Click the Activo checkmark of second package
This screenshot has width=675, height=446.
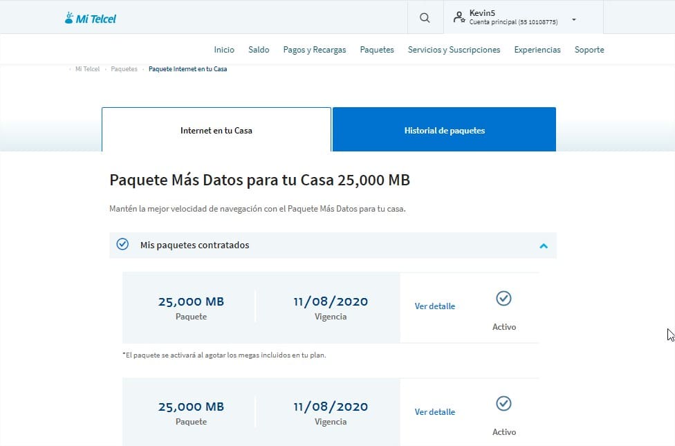tap(503, 403)
